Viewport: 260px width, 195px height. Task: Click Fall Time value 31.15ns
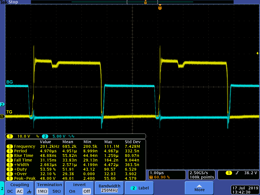tap(48, 160)
